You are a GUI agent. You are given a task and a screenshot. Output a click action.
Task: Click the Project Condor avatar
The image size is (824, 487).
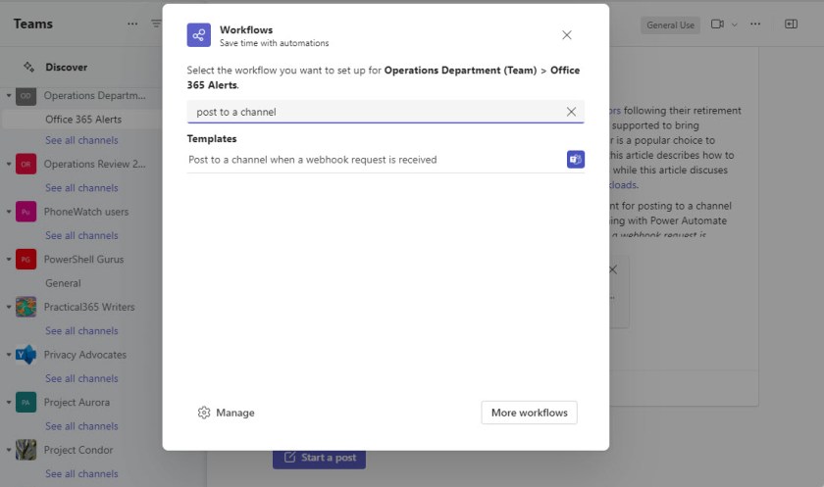click(26, 451)
